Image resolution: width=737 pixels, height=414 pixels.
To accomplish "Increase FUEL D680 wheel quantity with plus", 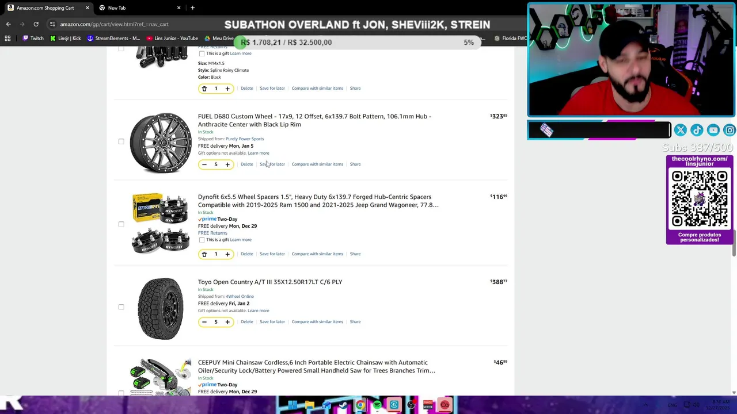I will [x=227, y=164].
